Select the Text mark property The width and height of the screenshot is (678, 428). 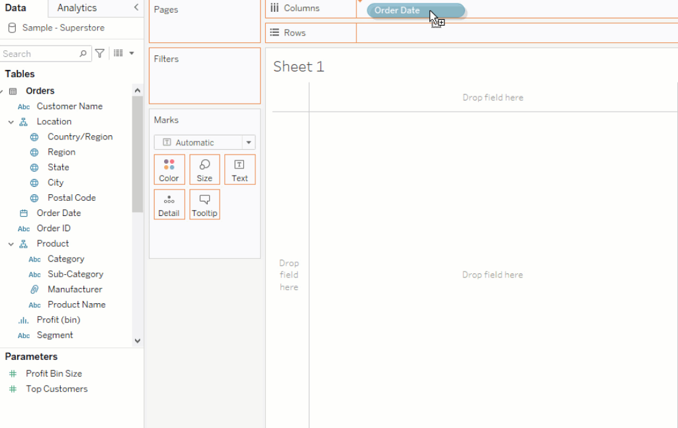point(239,169)
